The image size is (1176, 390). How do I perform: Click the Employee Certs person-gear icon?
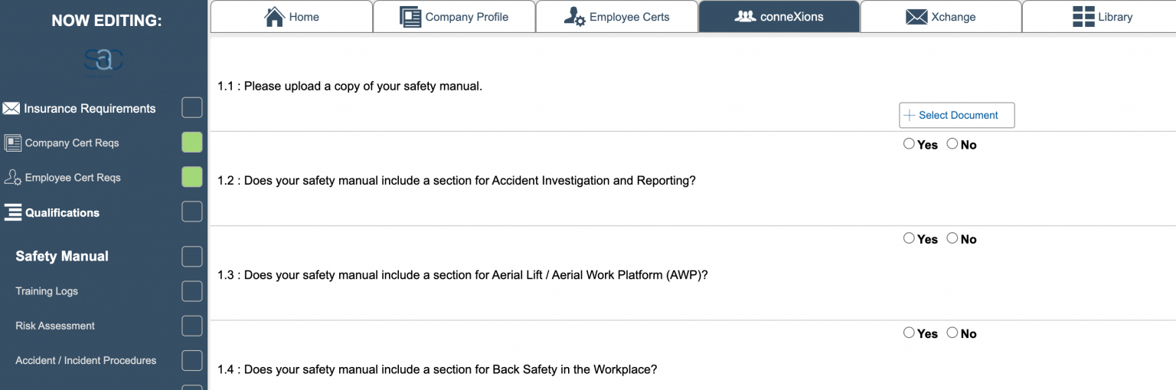click(x=574, y=16)
